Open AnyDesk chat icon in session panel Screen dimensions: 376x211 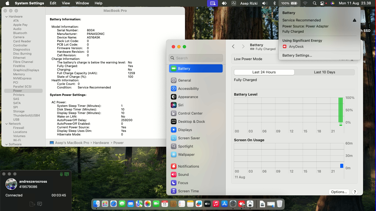pyautogui.click(x=40, y=204)
